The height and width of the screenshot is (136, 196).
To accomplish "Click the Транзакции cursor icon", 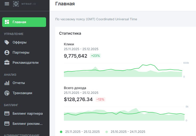I will tap(7, 93).
